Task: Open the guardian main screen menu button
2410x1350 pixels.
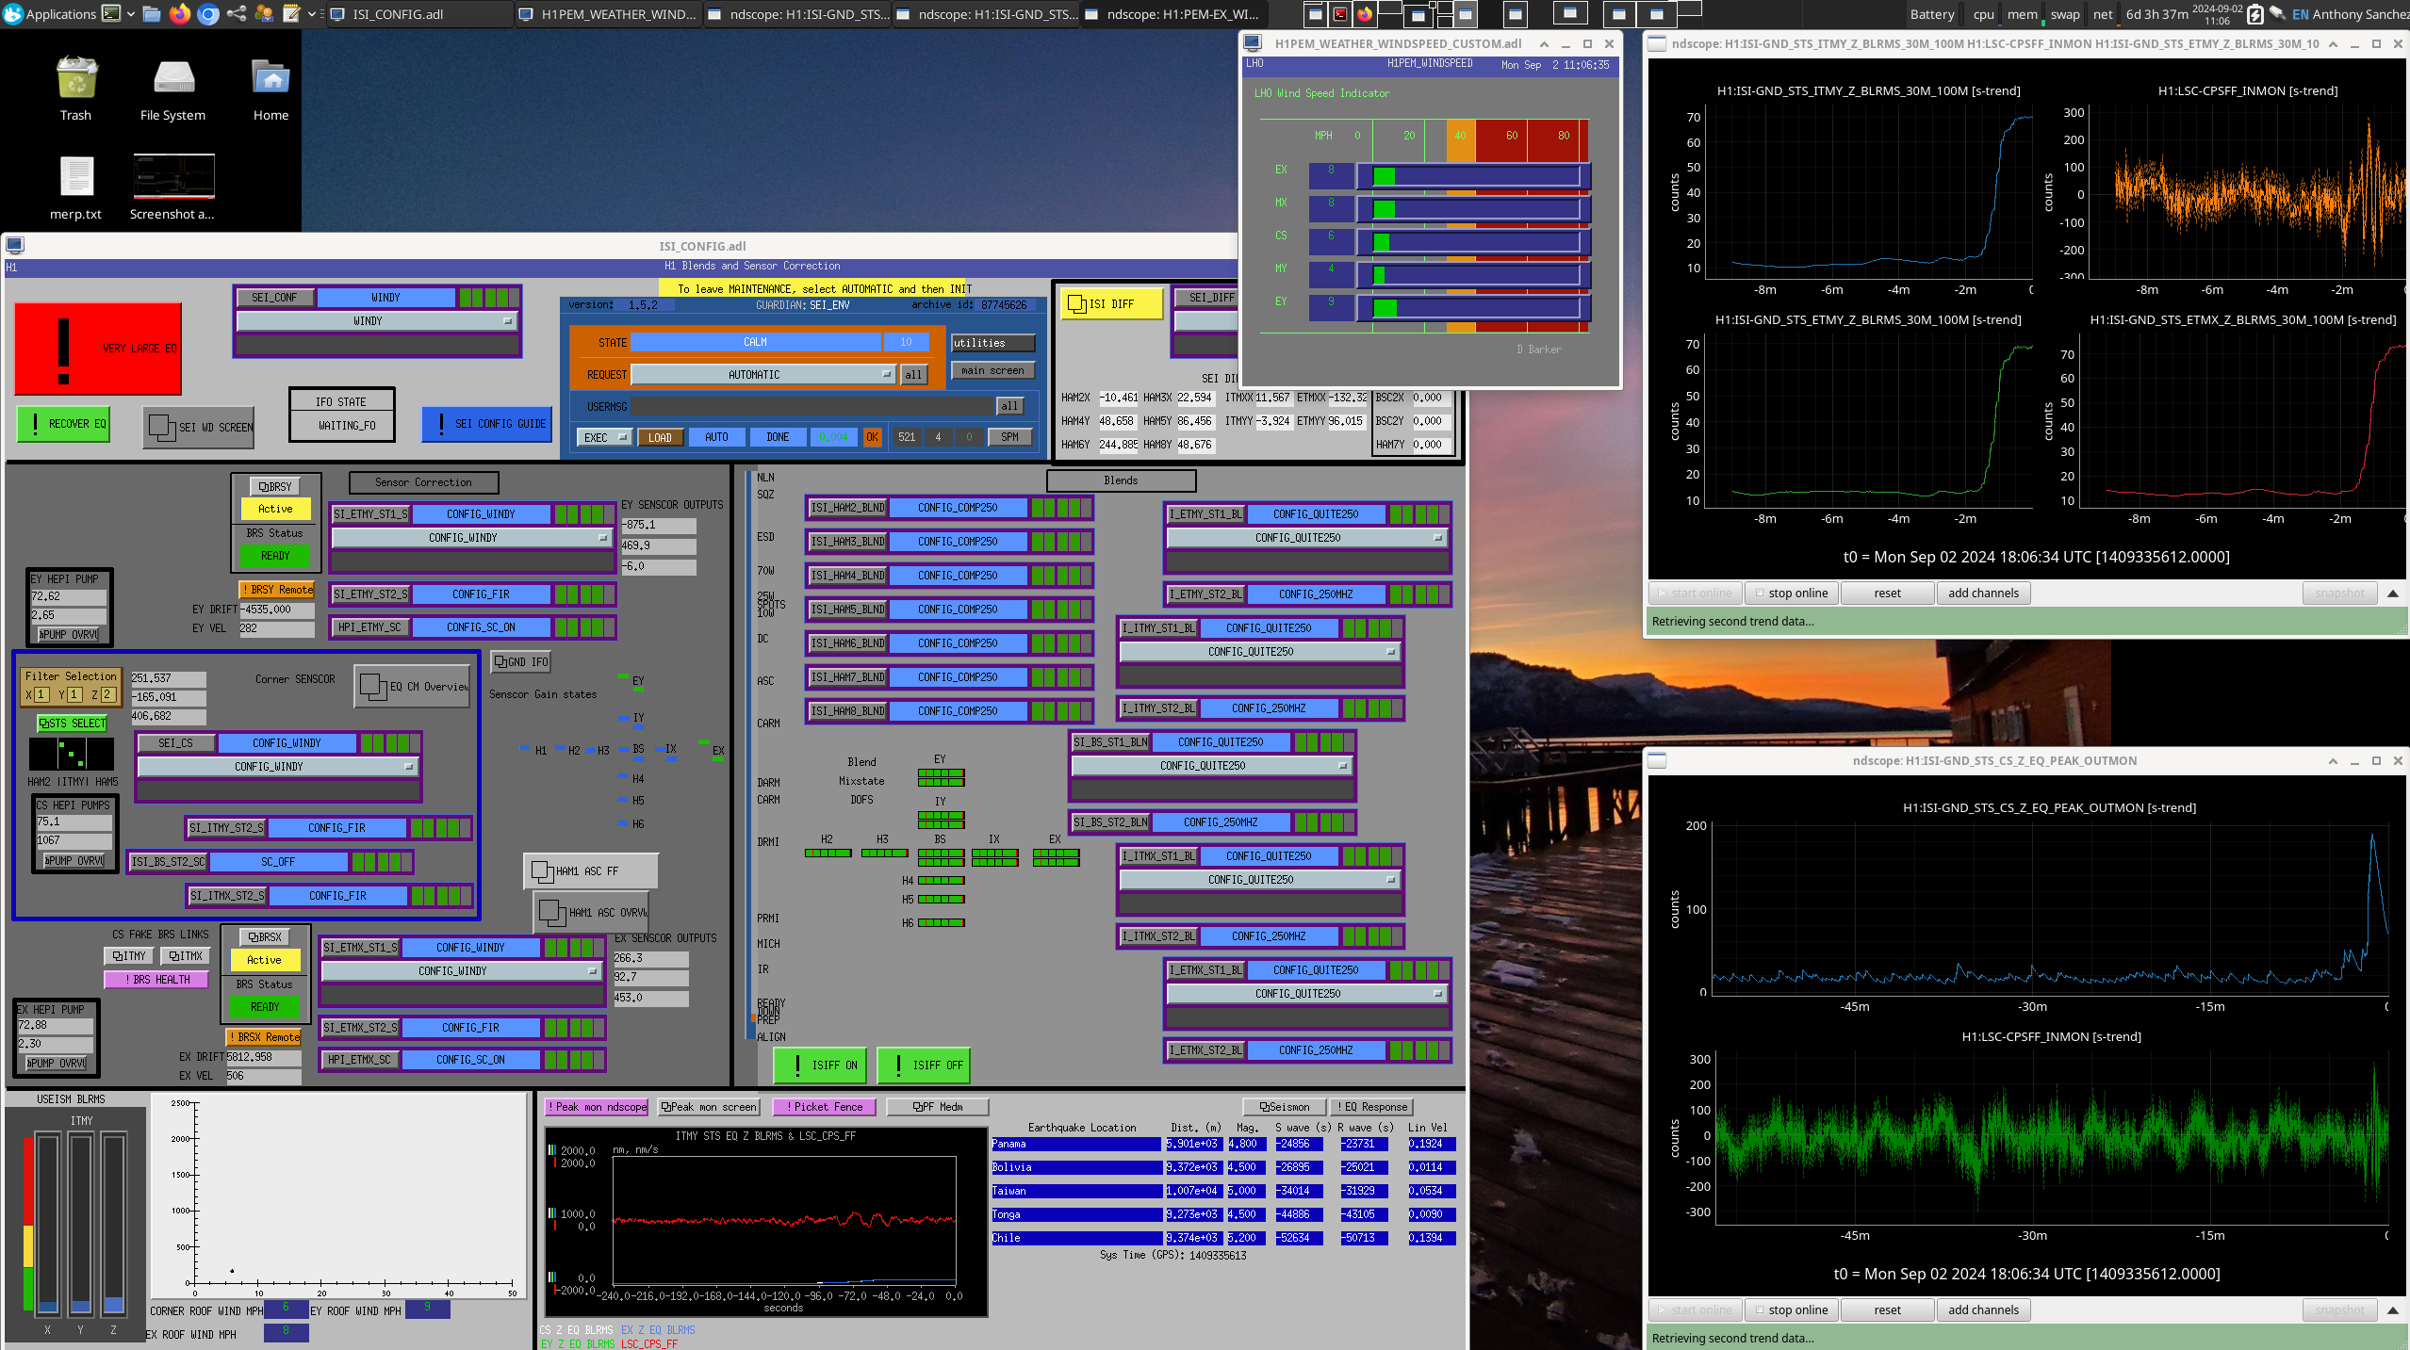Action: tap(992, 370)
